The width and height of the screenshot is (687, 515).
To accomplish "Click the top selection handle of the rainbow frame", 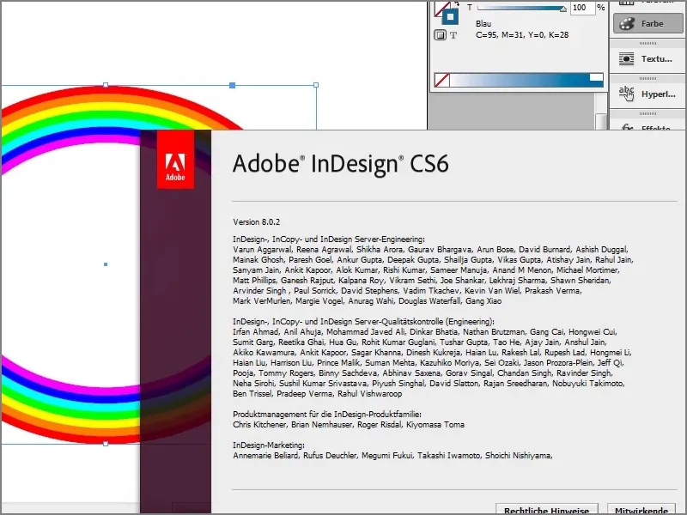I will 232,85.
